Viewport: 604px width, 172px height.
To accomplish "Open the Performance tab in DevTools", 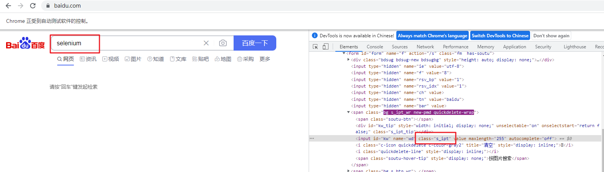I will 456,47.
